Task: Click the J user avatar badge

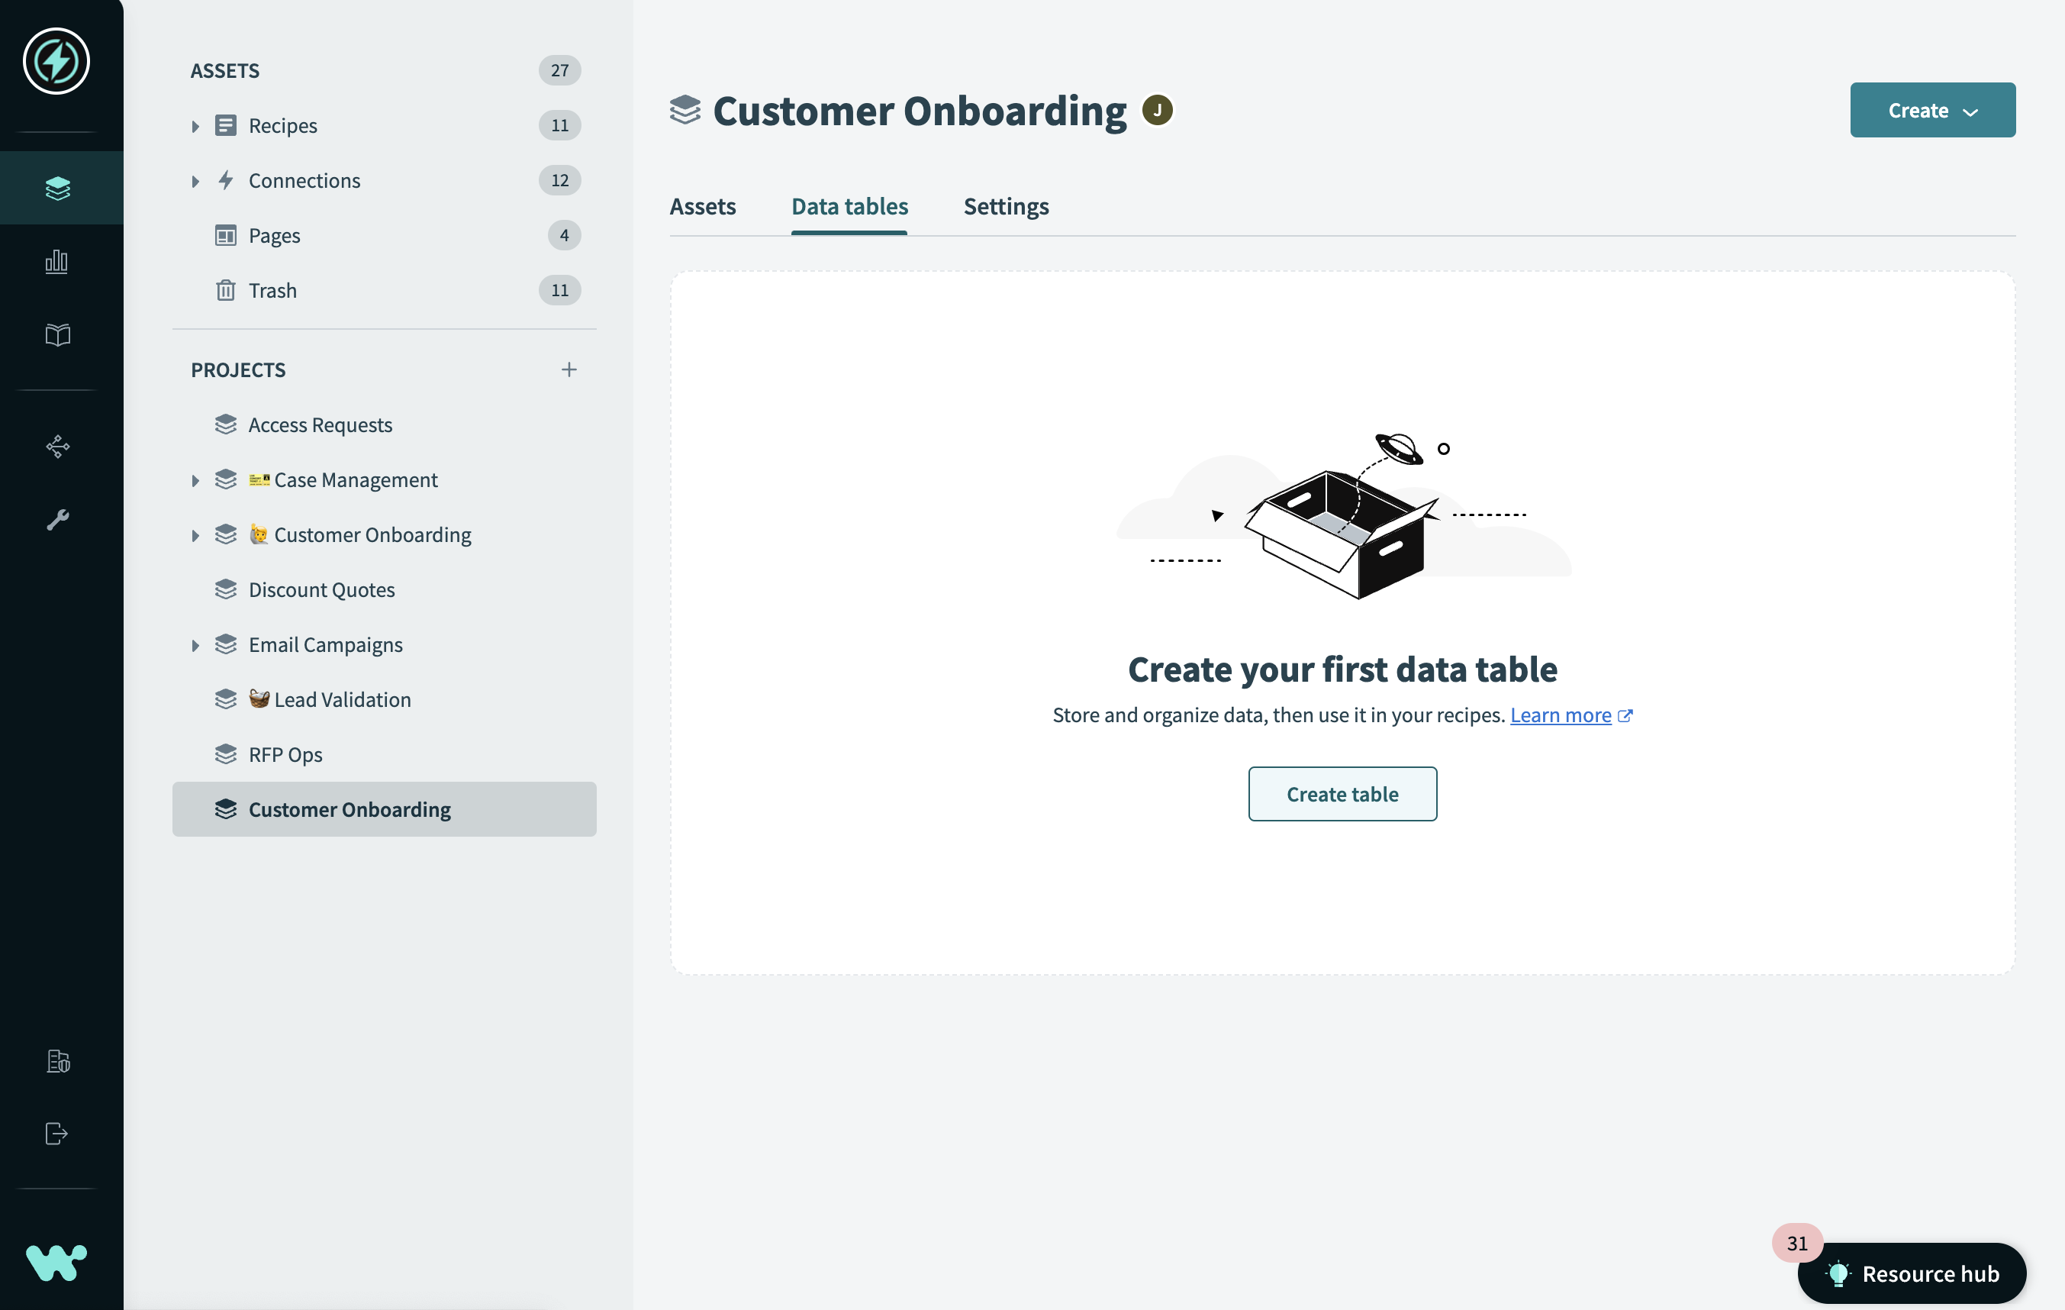Action: pos(1157,111)
